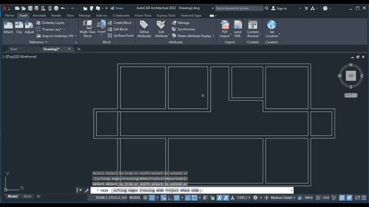This screenshot has width=369, height=207.
Task: Click the Attach reference tool
Action: [8, 27]
